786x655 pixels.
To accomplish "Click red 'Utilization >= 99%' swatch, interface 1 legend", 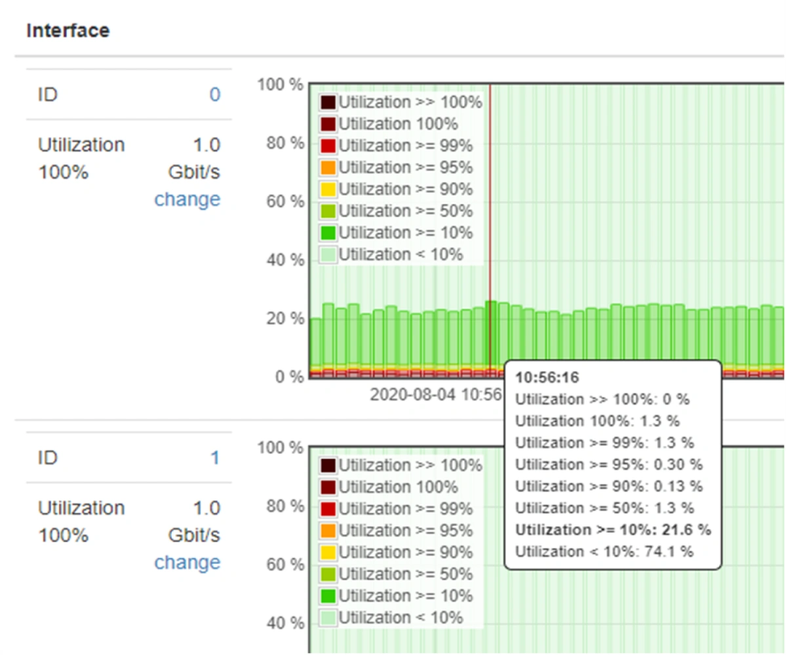I will click(328, 509).
